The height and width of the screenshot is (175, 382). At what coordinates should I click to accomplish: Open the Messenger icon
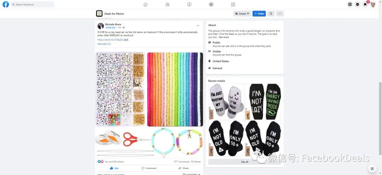357,4
